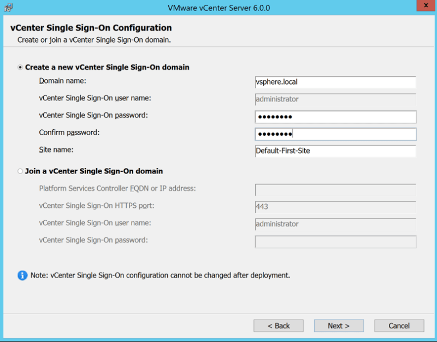Click the VMware vCenter Server 6.0.0 title bar
The width and height of the screenshot is (437, 342).
coord(218,8)
